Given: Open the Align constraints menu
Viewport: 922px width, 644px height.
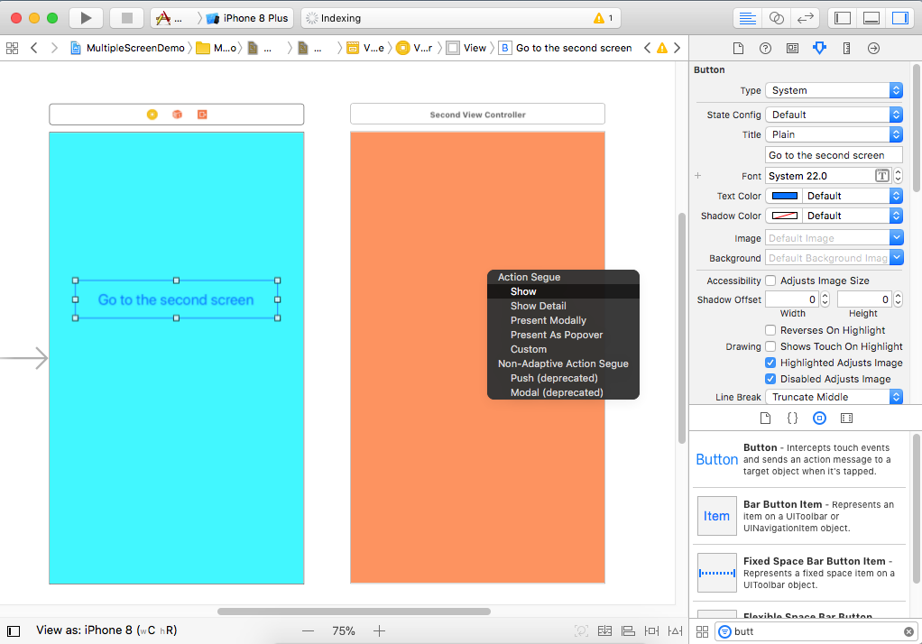Looking at the screenshot, I should point(628,631).
